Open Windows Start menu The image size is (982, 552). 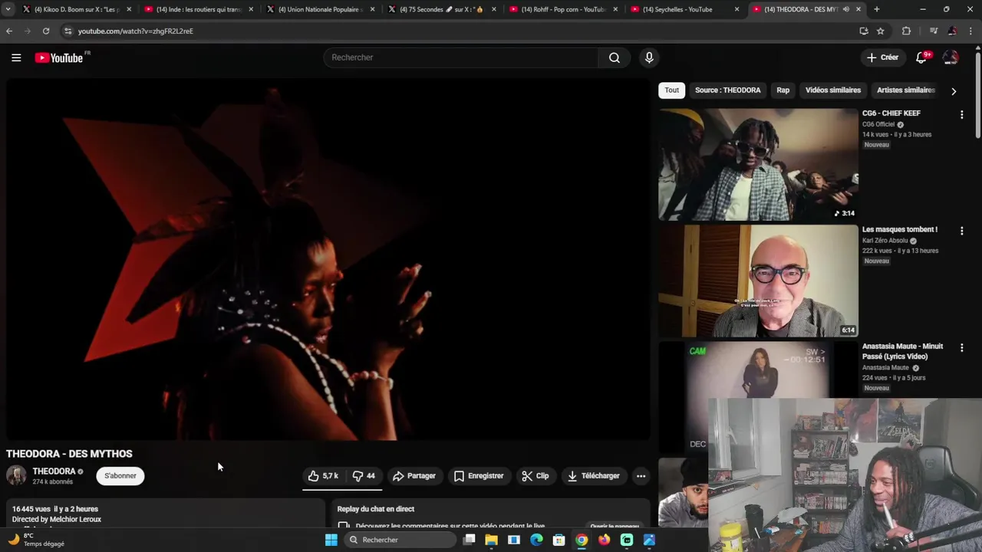[x=331, y=540]
